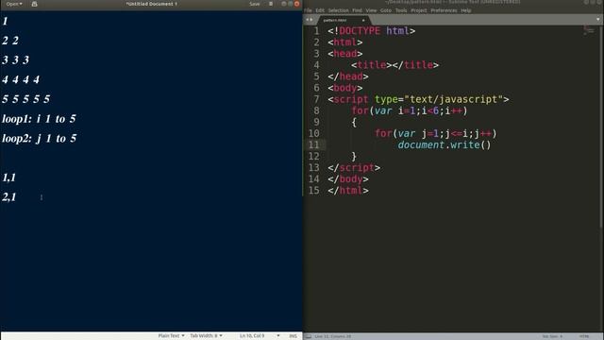Click 'DOCTYPE' on line 1
Viewport: 604px width, 340px height.
(360, 31)
